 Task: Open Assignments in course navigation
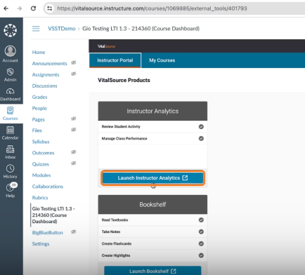coord(46,74)
